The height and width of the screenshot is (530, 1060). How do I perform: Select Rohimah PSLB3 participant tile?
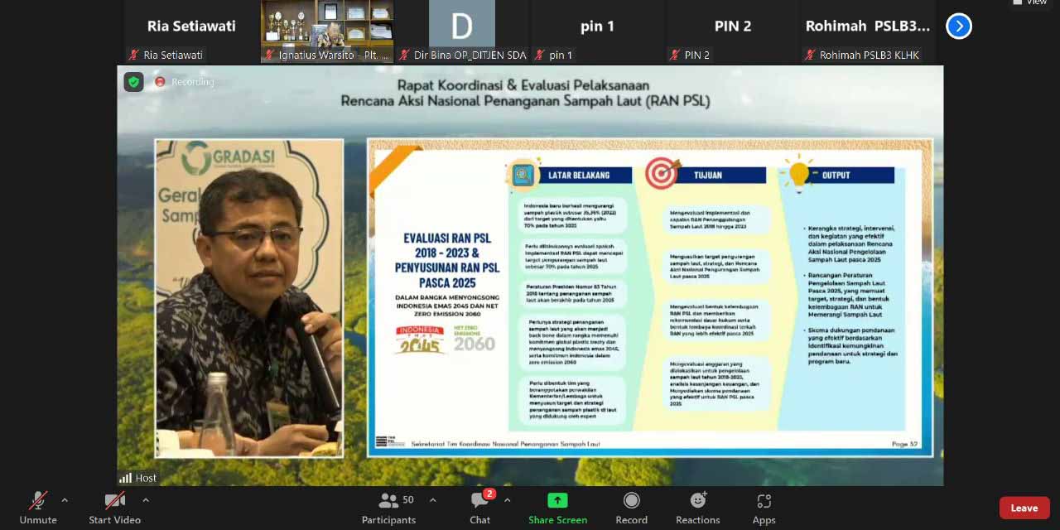867,31
